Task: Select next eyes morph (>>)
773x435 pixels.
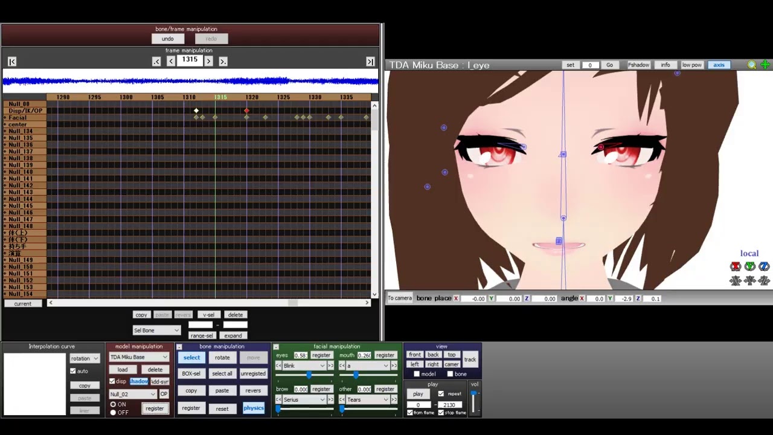Action: [330, 366]
